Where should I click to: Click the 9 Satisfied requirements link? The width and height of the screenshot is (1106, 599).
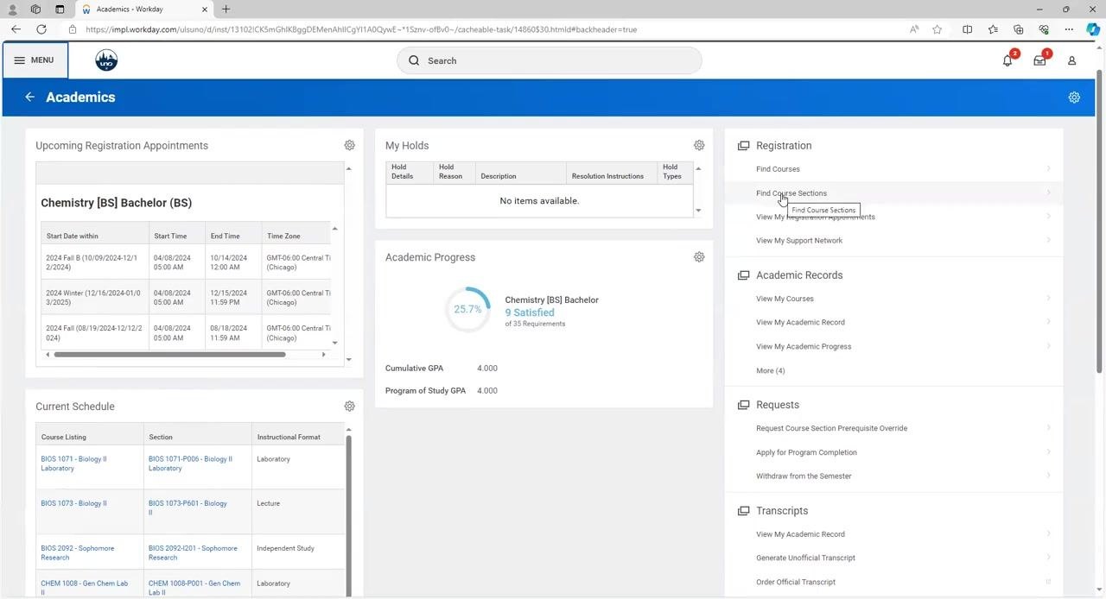click(530, 312)
